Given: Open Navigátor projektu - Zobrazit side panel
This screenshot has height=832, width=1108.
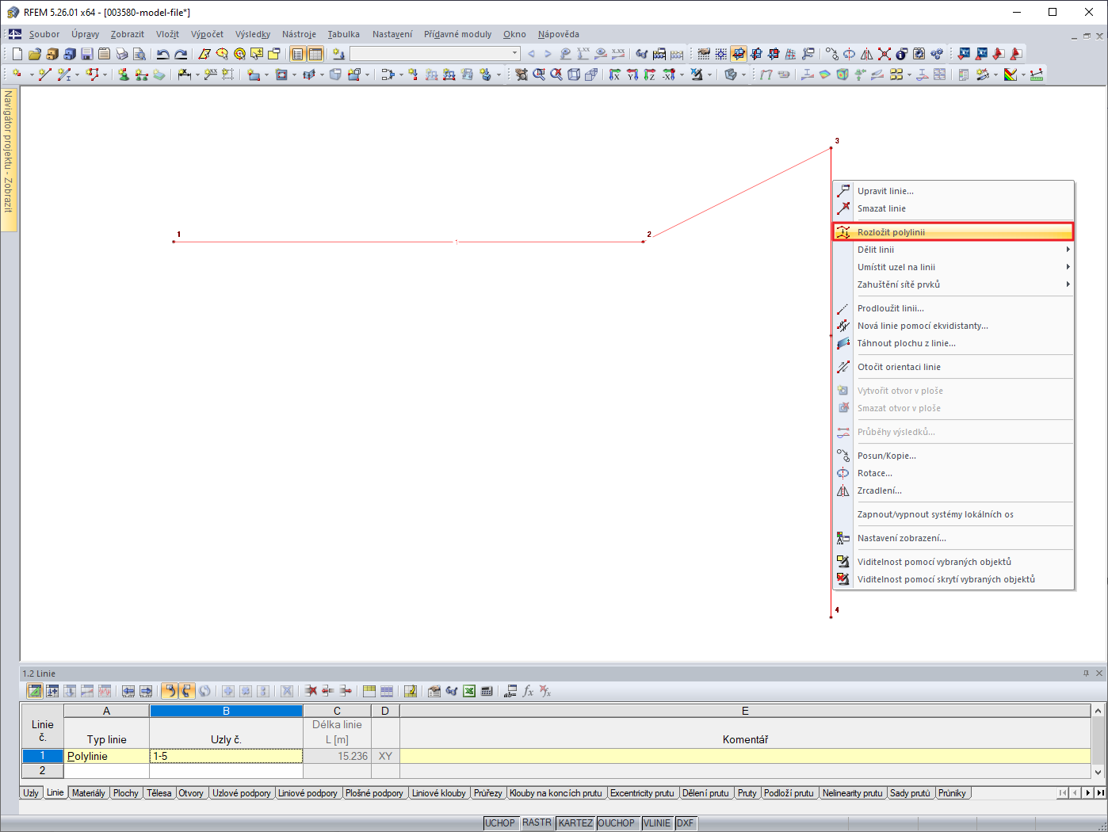Looking at the screenshot, I should pos(9,158).
